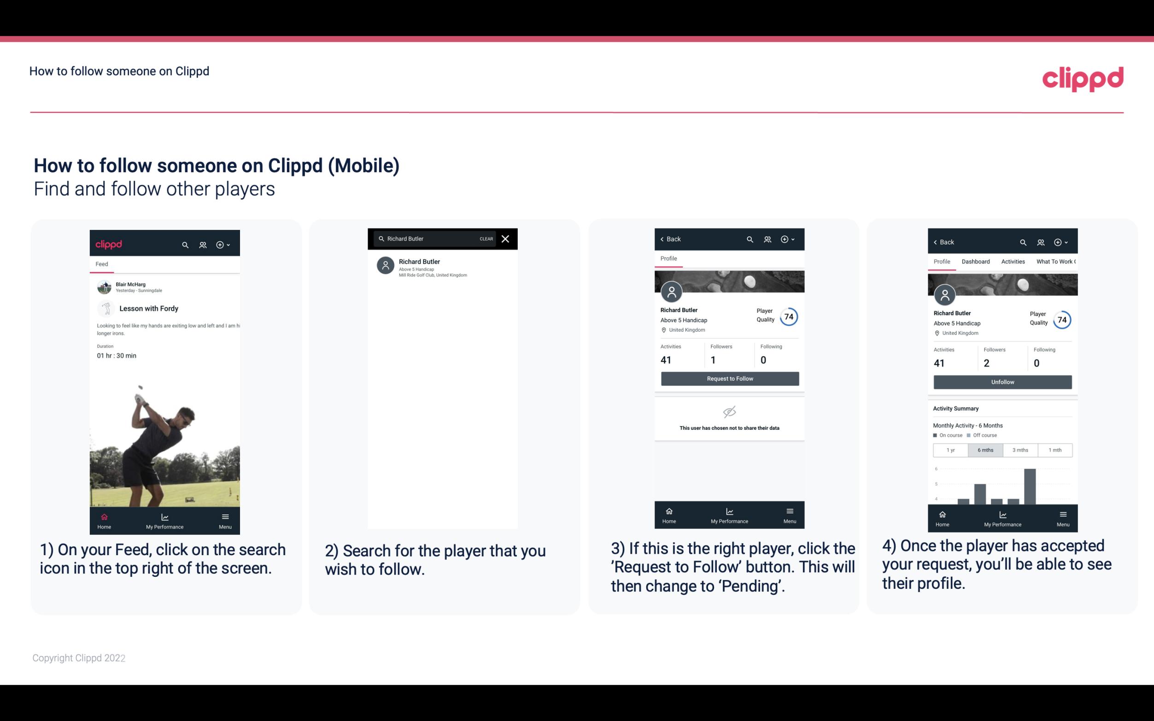
Task: Select the Dashboard tab on profile screen
Action: (976, 262)
